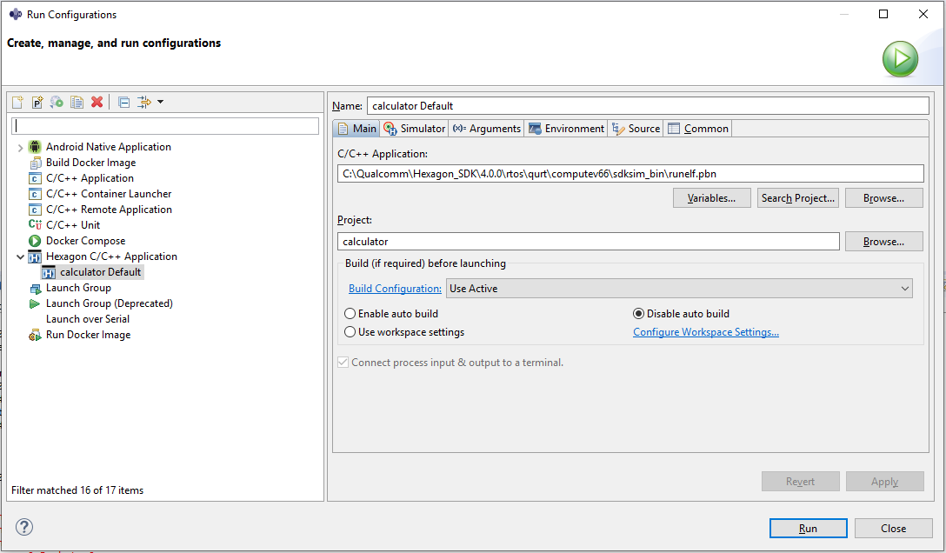The width and height of the screenshot is (946, 553).
Task: Select Disable auto build radio
Action: click(x=638, y=314)
